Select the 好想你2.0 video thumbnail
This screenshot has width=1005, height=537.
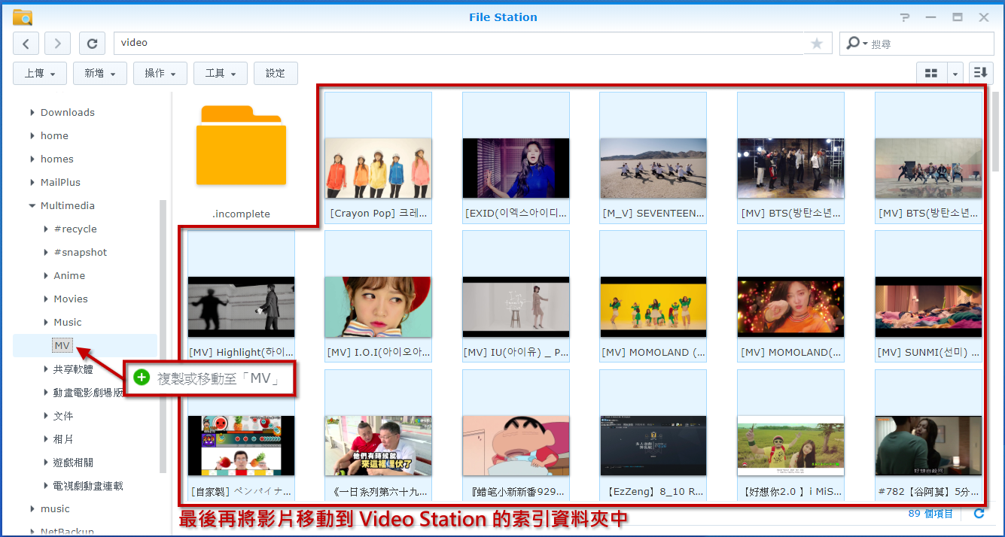790,445
